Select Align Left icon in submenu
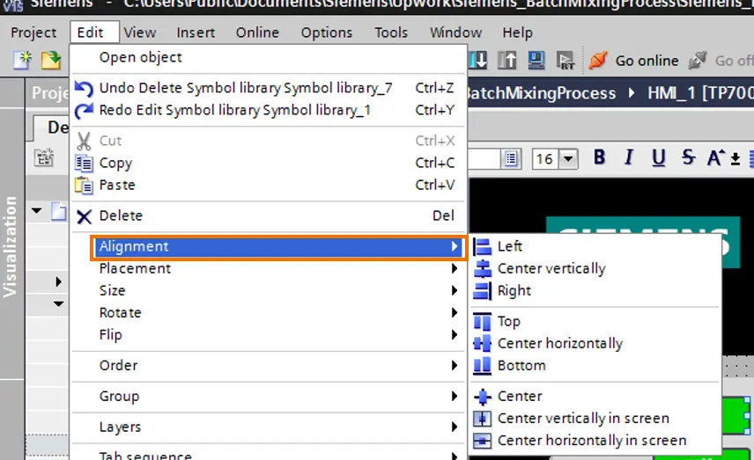754x460 pixels. coord(483,247)
